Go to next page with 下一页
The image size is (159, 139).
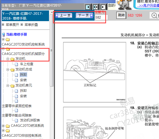coord(84,16)
